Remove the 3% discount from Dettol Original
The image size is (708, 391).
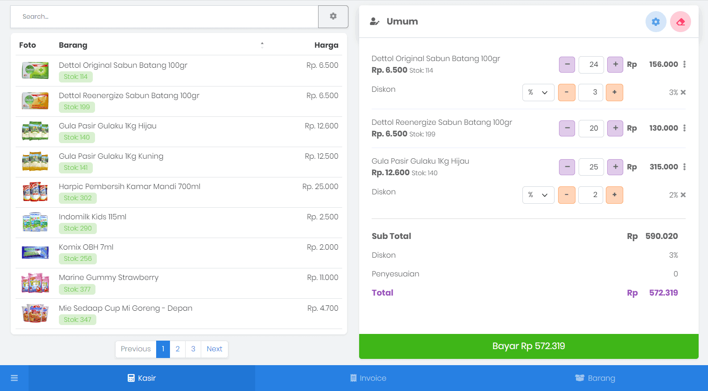(683, 92)
